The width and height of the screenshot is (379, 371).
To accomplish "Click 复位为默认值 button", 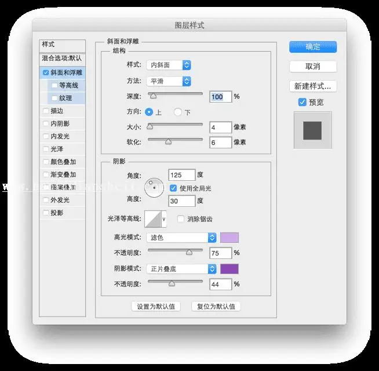I will click(216, 307).
